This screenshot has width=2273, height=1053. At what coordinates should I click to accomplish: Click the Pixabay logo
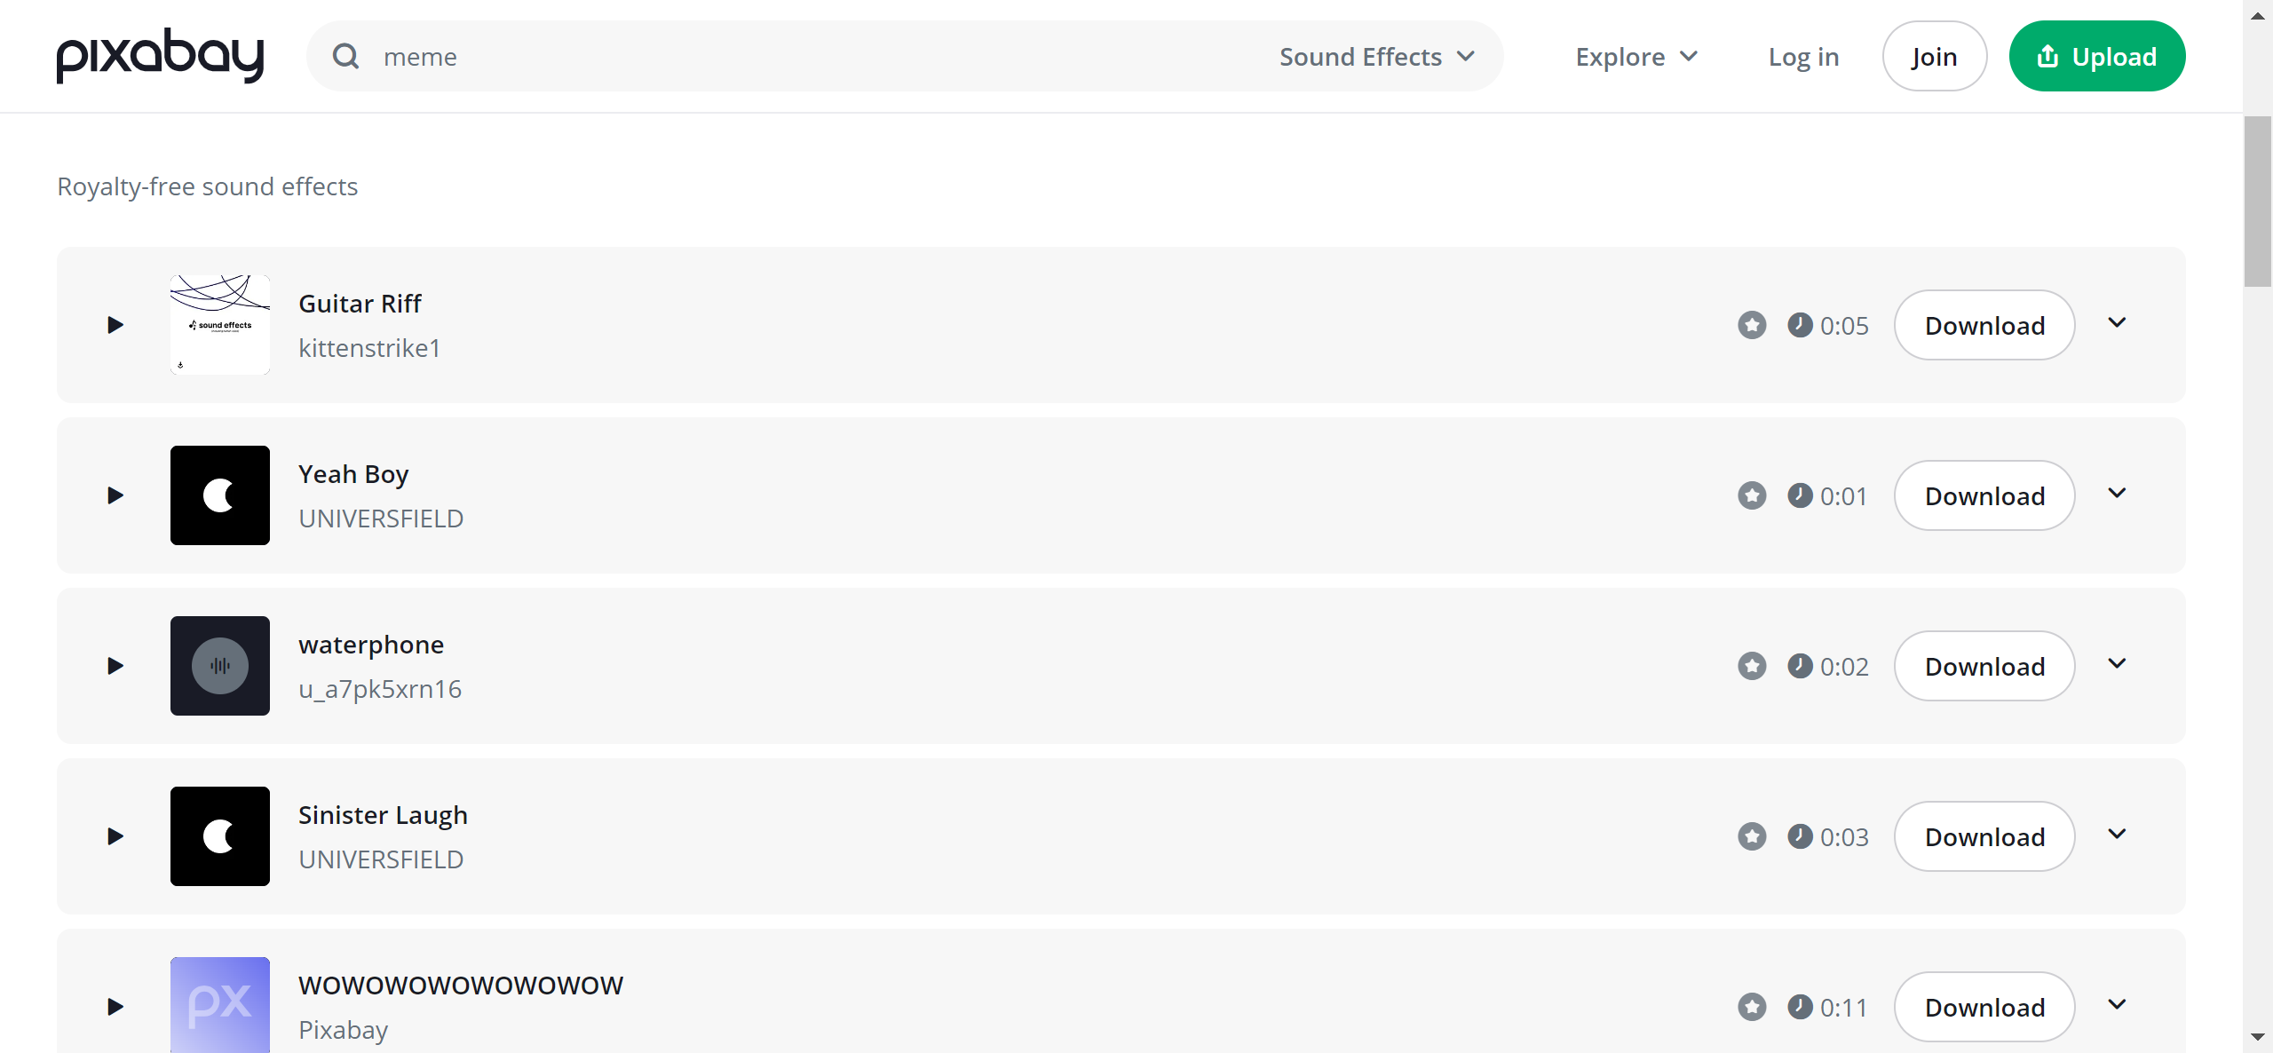pos(160,56)
